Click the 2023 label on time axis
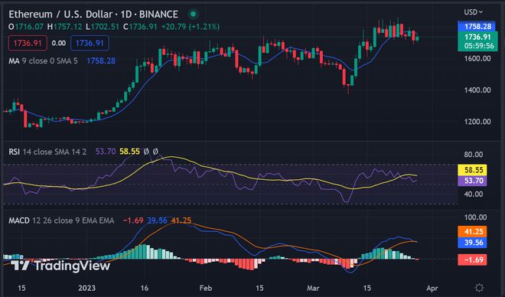The height and width of the screenshot is (297, 505). click(x=86, y=288)
